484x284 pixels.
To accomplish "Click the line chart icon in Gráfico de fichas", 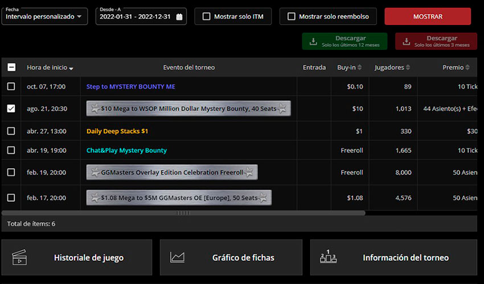I will pyautogui.click(x=177, y=257).
